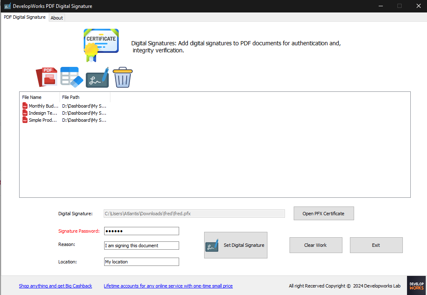Open a PFX Certificate file
Screen dimensions: 427x295
pos(324,213)
